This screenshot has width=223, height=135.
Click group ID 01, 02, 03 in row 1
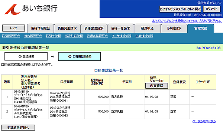(152, 97)
